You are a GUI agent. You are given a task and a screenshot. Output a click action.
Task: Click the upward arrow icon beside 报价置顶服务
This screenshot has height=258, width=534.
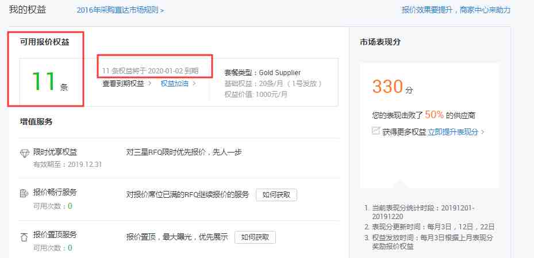point(24,237)
